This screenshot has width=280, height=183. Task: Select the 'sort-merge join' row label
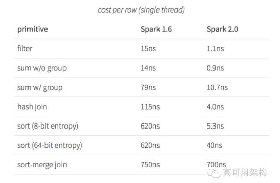click(42, 165)
